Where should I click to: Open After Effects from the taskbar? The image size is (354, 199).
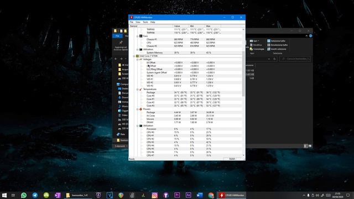[x=189, y=195]
